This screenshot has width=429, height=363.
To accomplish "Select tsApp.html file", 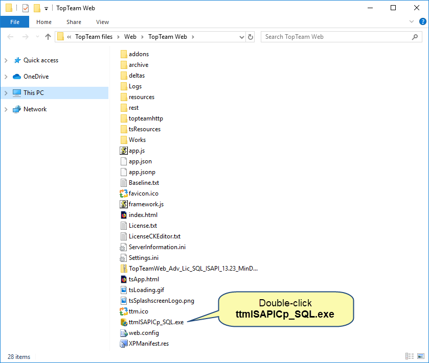I will coord(140,279).
